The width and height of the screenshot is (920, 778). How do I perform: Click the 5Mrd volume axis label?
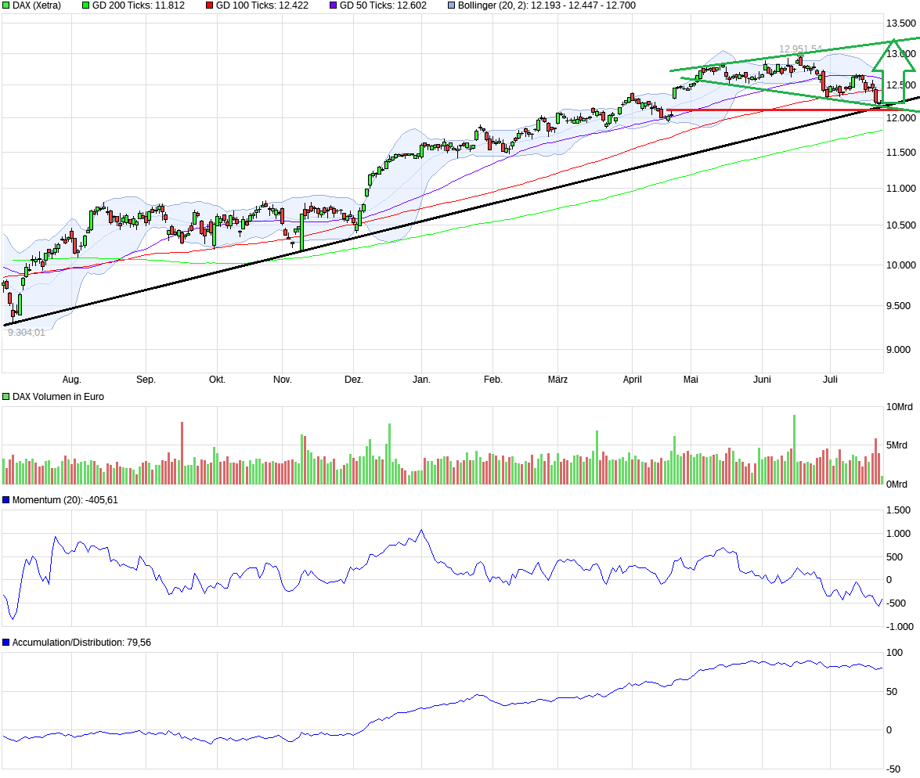(x=897, y=445)
